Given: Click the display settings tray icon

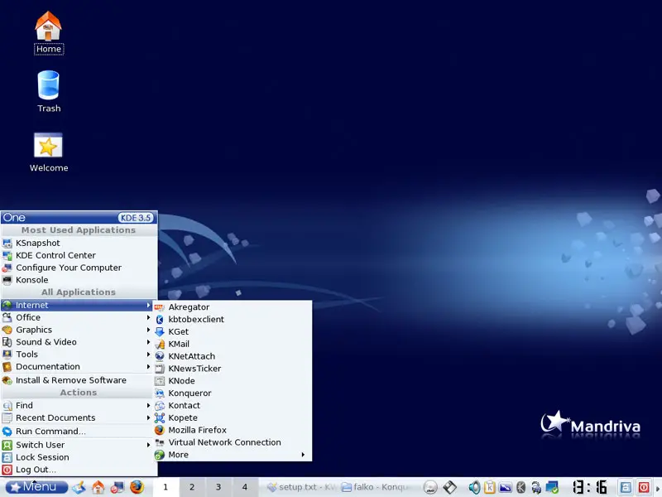Looking at the screenshot, I should (x=506, y=487).
